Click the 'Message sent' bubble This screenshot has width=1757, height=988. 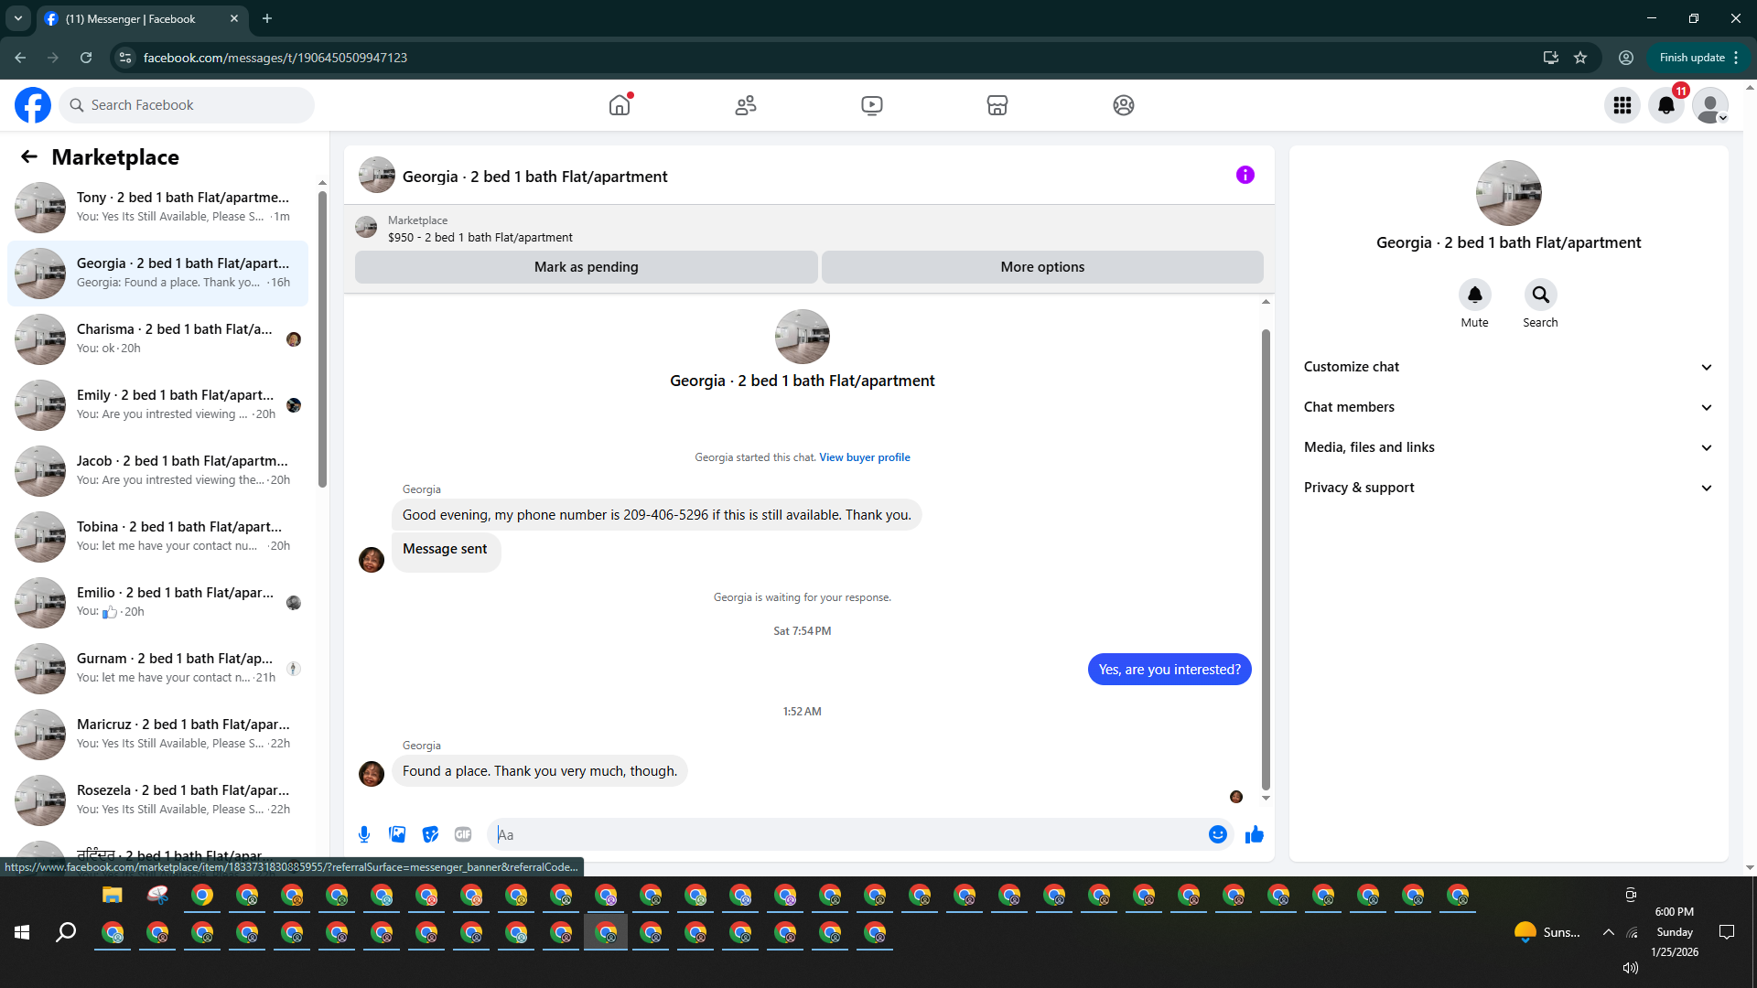pos(446,552)
